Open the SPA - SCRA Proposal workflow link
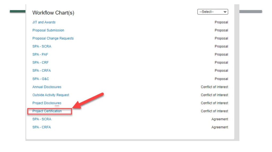This screenshot has height=152, width=272. 42,47
